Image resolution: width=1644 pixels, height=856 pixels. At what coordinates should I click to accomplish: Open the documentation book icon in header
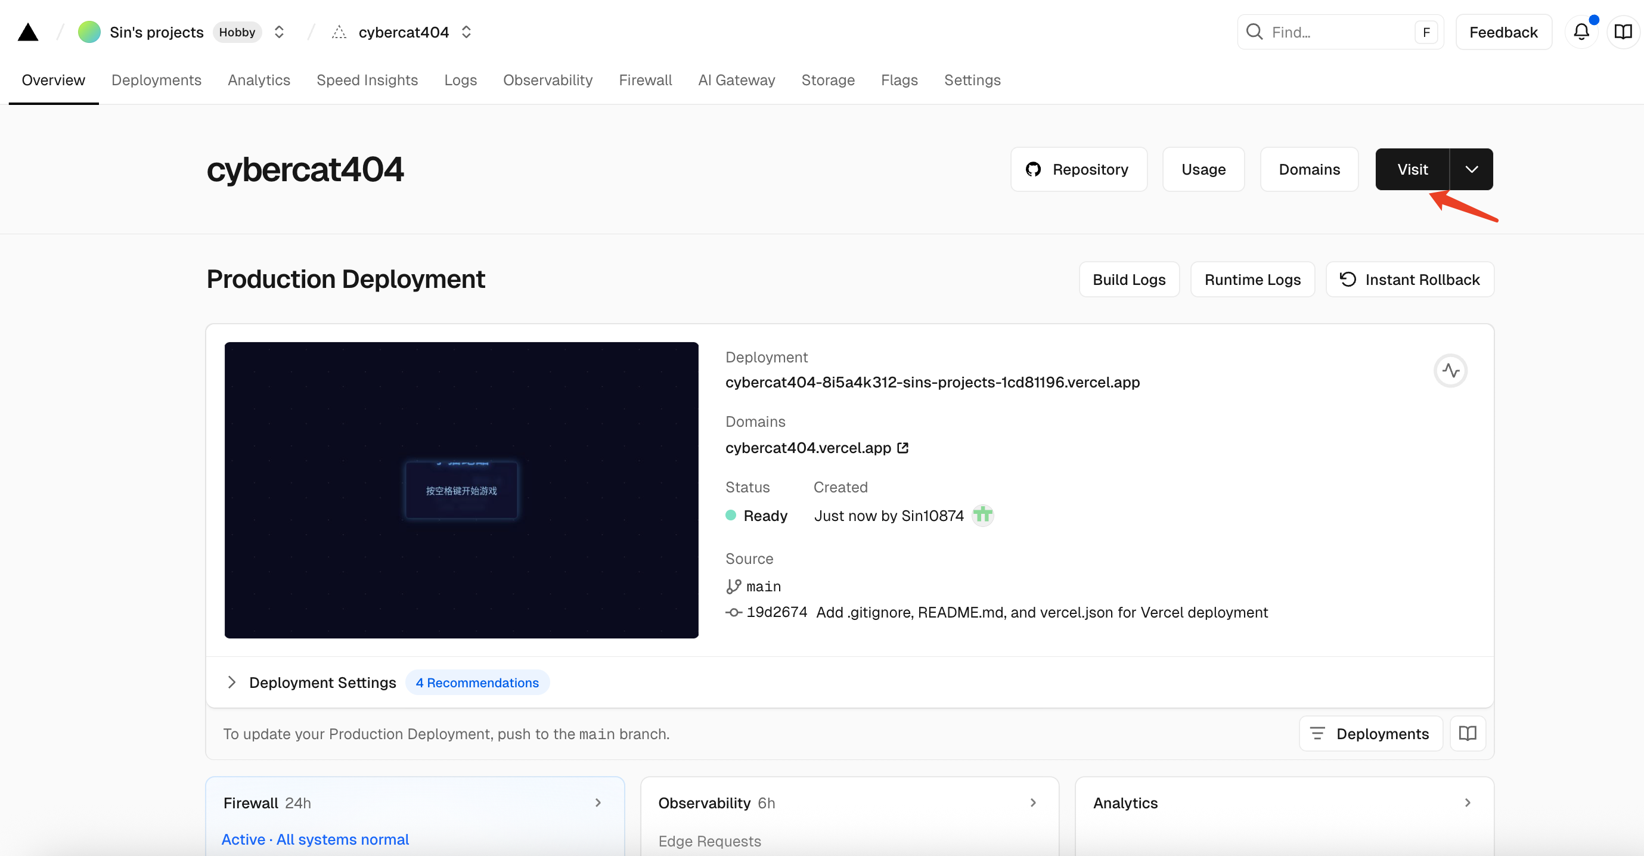pos(1623,32)
